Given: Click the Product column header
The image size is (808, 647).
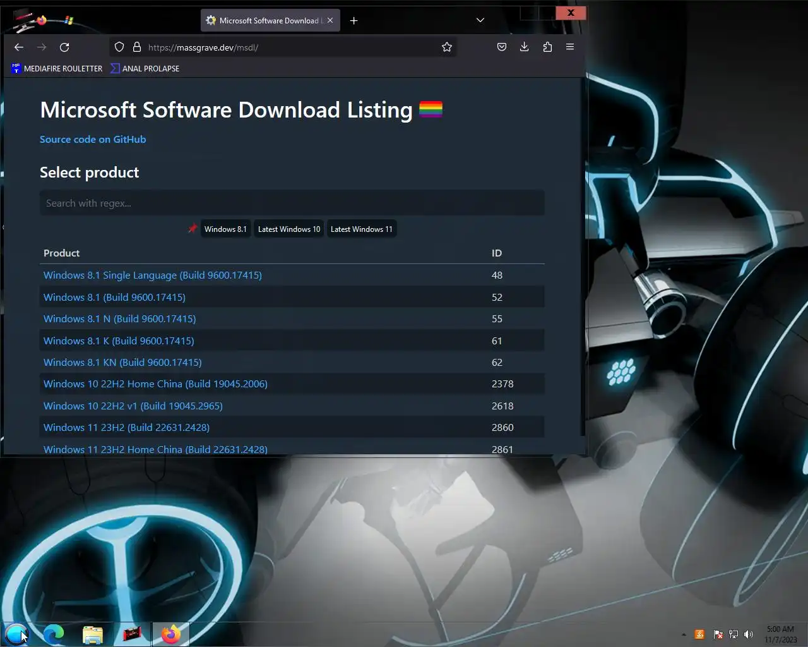Looking at the screenshot, I should pos(62,253).
